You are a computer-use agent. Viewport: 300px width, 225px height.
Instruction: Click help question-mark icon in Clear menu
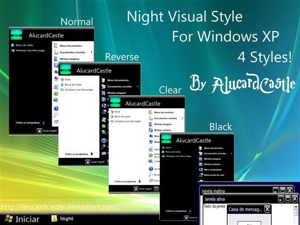[x=151, y=169]
